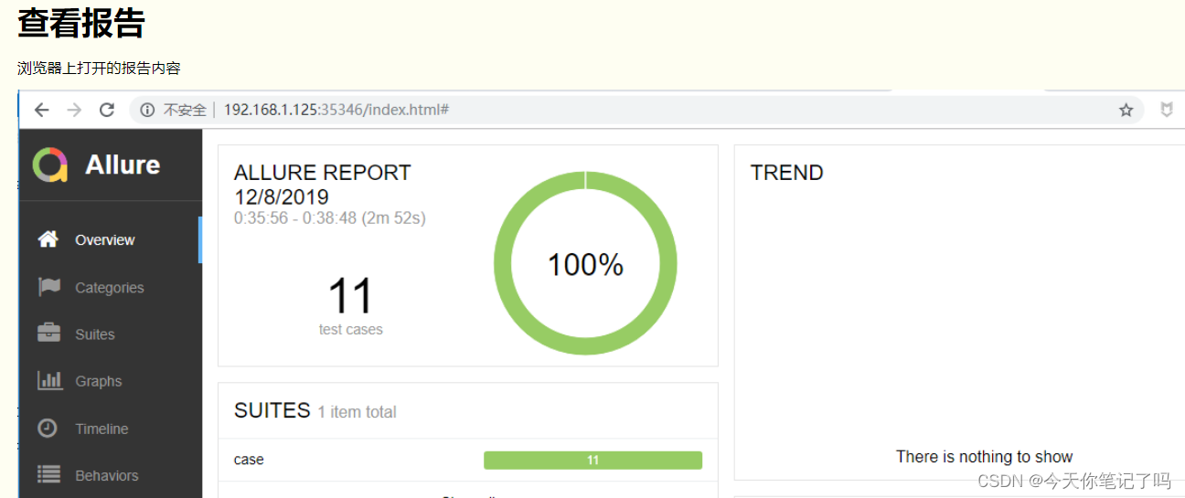This screenshot has height=498, width=1185.
Task: Click the address bar URL 192.168.1.125:35346
Action: pos(336,111)
